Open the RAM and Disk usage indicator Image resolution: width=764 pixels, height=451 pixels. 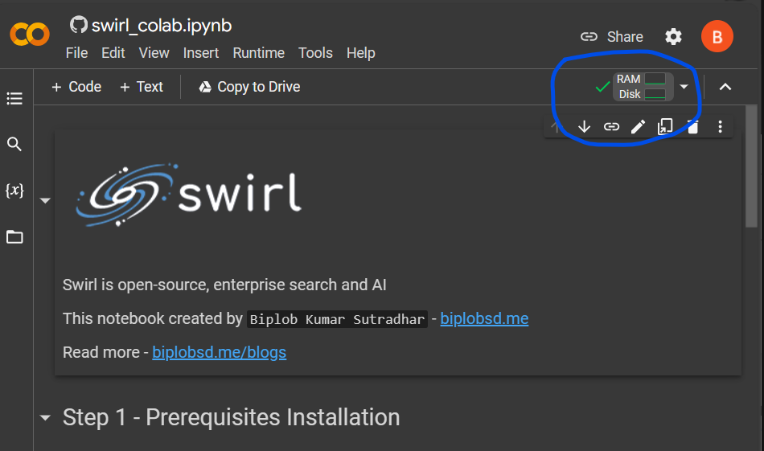[x=643, y=87]
